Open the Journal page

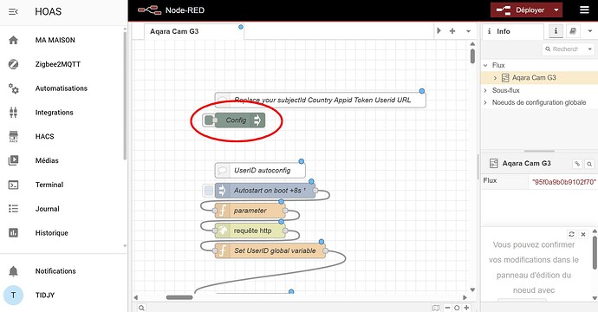point(48,209)
